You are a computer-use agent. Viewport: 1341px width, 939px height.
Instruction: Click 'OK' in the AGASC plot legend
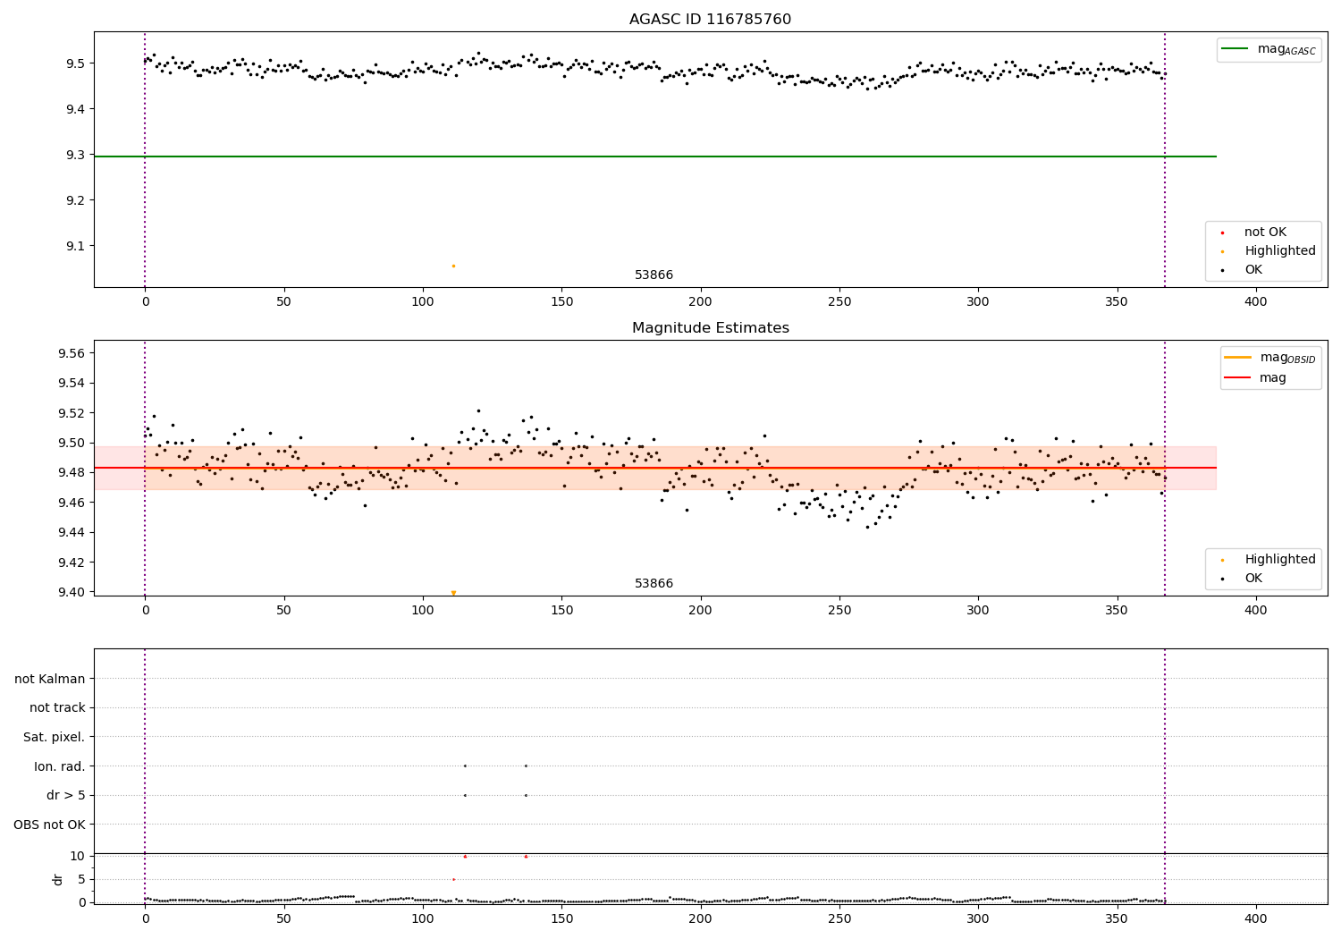[1253, 270]
